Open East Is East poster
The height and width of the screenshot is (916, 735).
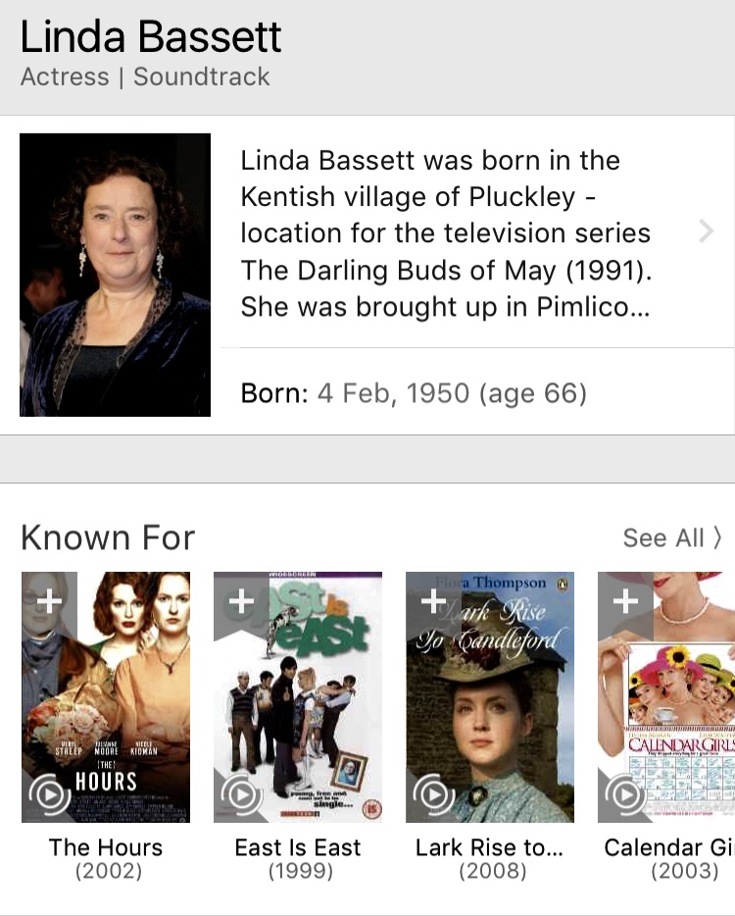(x=298, y=696)
